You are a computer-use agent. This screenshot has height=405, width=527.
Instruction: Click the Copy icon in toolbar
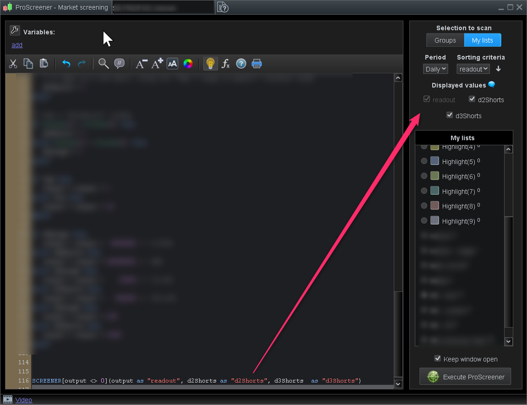pos(28,64)
